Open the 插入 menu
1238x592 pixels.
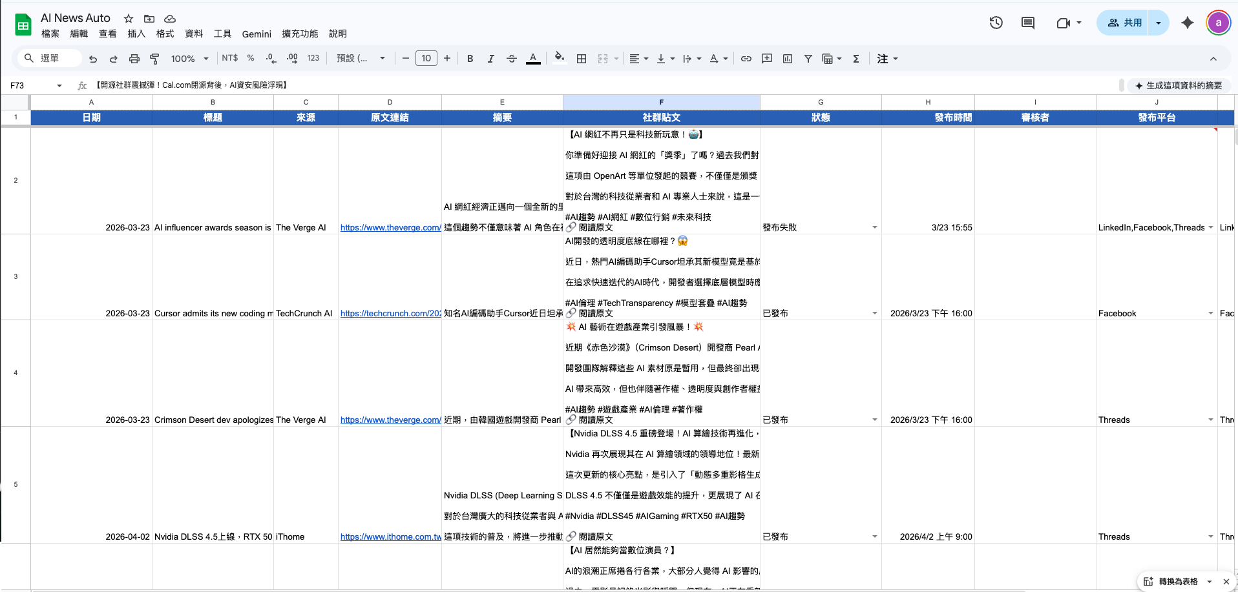coord(136,34)
